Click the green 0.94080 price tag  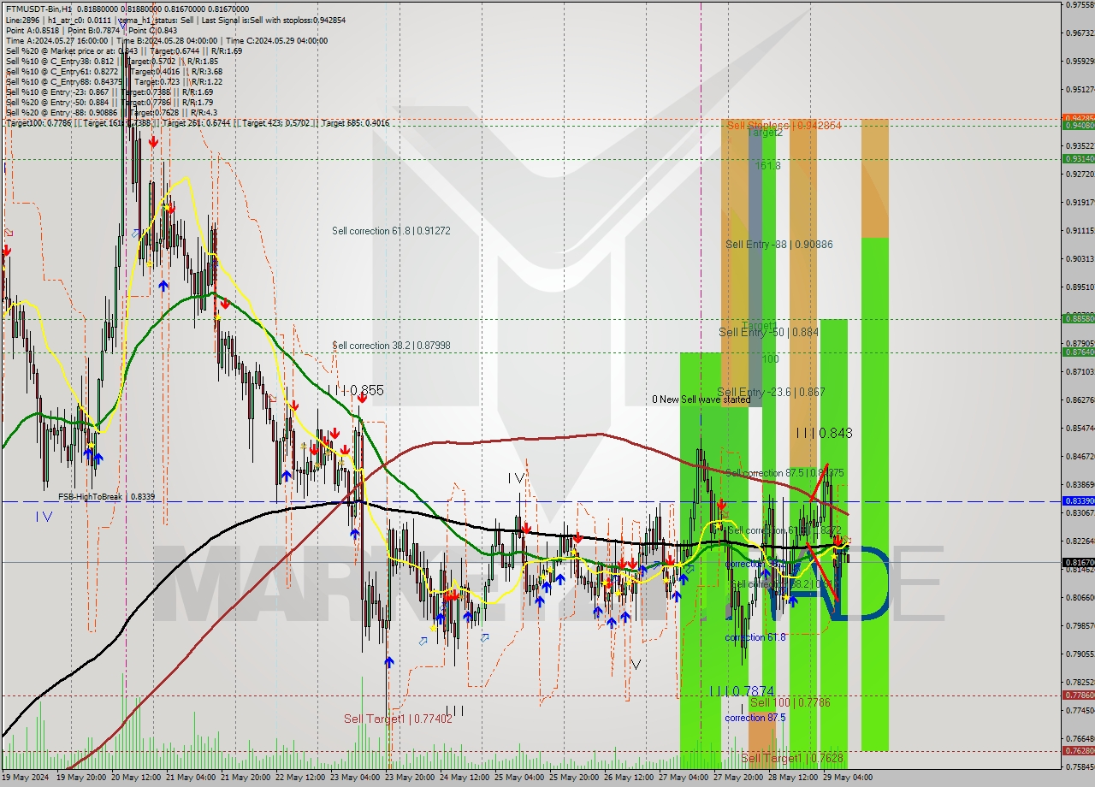pyautogui.click(x=1078, y=125)
